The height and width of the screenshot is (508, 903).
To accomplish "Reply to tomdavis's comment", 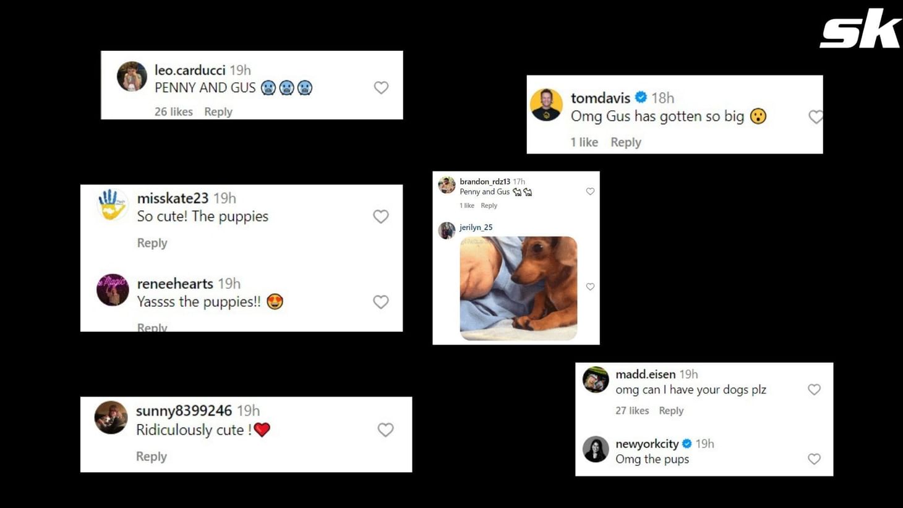I will pyautogui.click(x=625, y=142).
